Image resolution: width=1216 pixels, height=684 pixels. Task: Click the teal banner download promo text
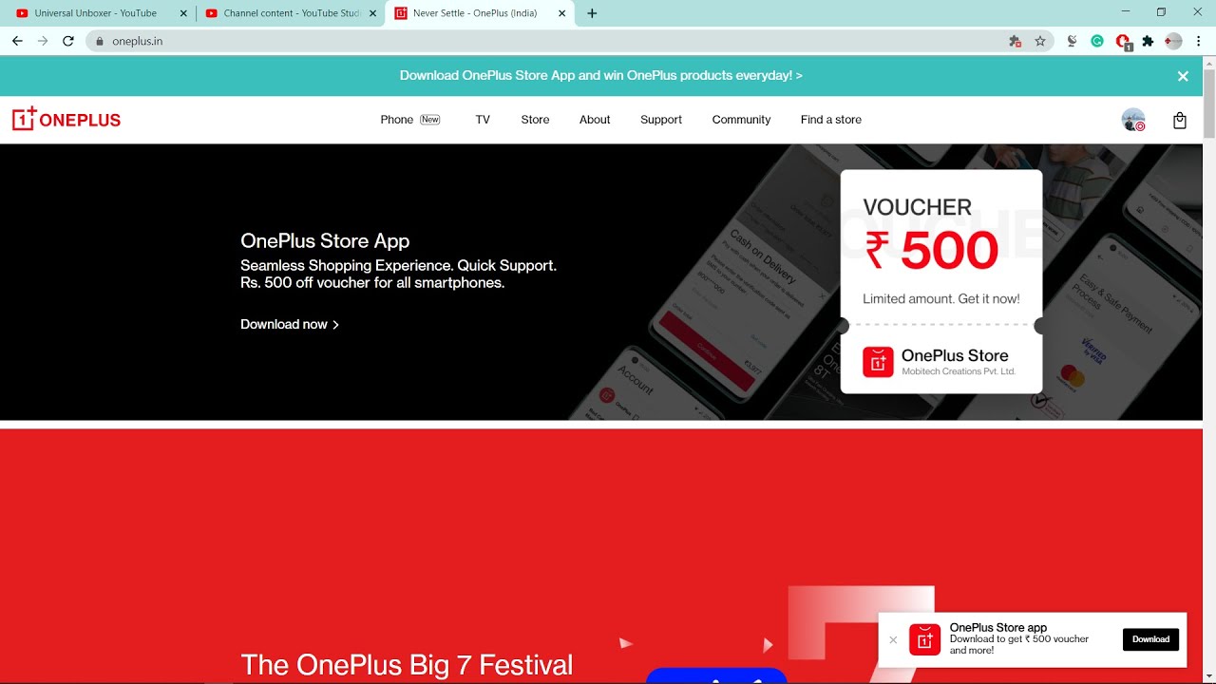coord(601,75)
